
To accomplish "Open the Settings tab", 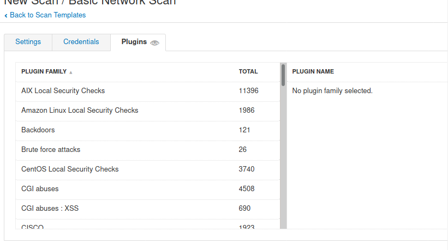I will pos(28,42).
